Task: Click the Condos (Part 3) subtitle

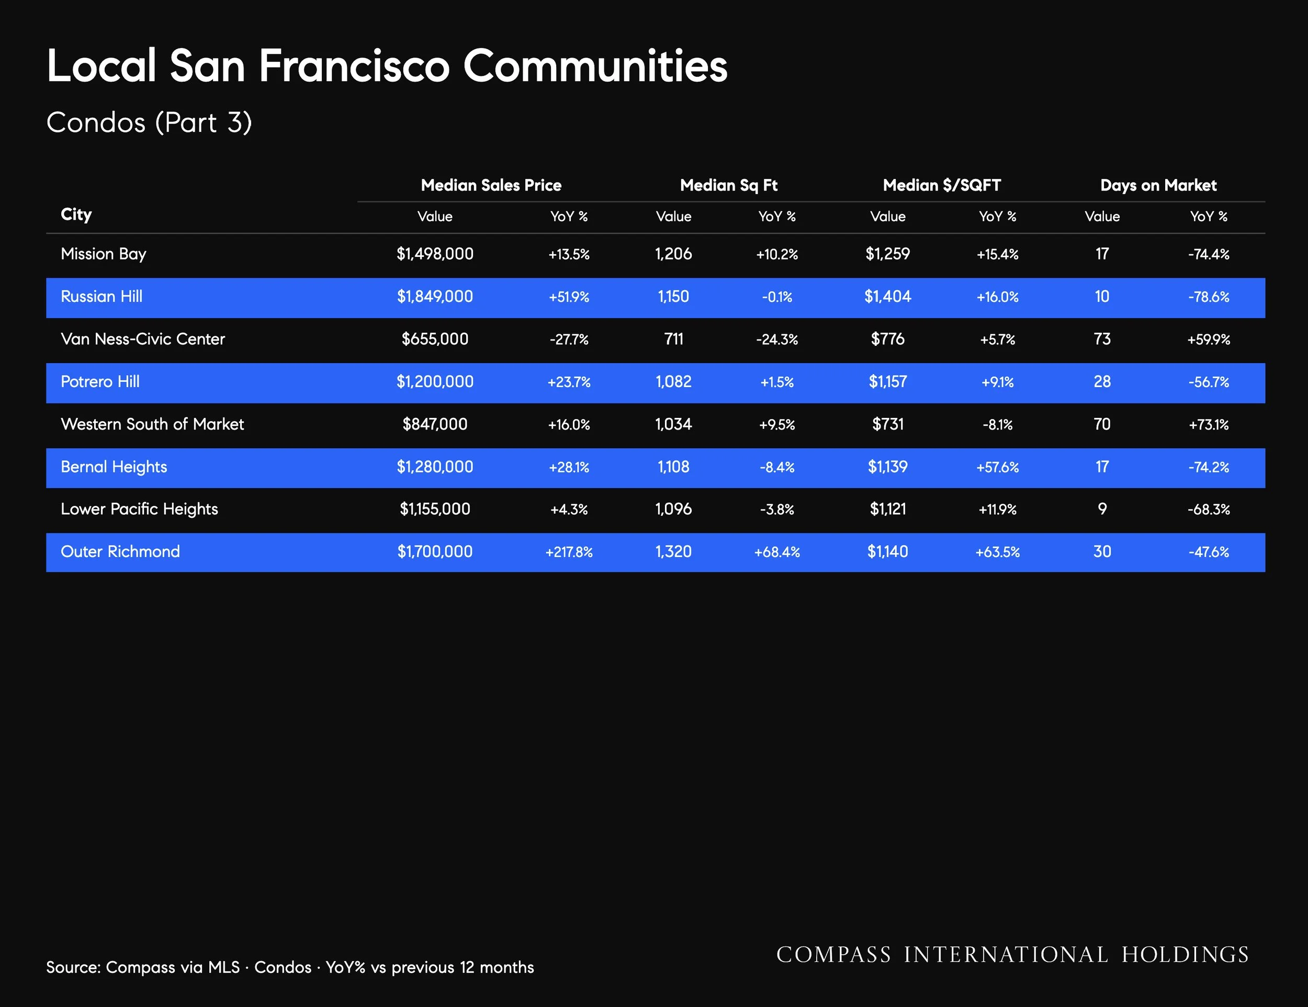Action: point(149,123)
